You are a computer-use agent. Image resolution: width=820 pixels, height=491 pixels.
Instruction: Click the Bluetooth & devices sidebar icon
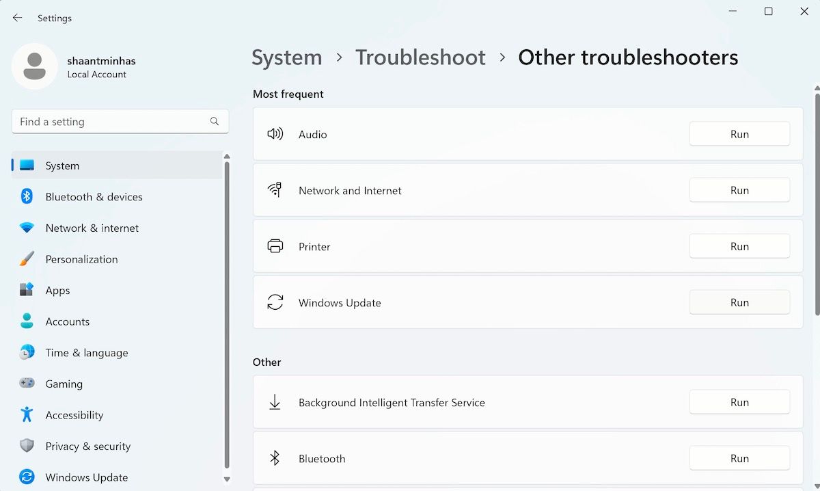tap(27, 196)
